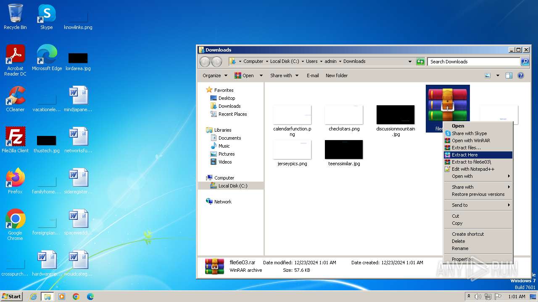Click the Explorer Back button
This screenshot has width=538, height=302.
point(205,62)
